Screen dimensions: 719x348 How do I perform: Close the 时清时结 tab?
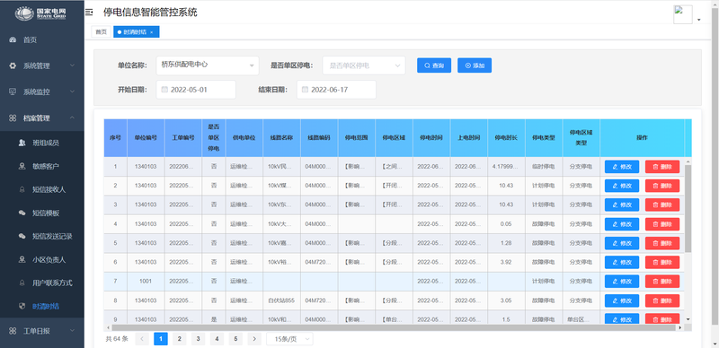pyautogui.click(x=152, y=32)
